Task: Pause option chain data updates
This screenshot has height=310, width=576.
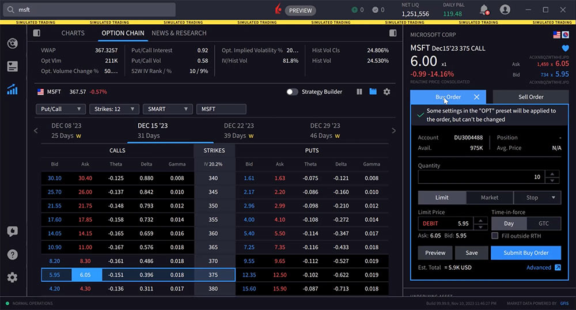Action: (x=359, y=92)
